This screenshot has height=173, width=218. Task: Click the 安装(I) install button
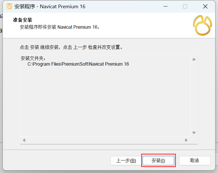[x=158, y=161]
